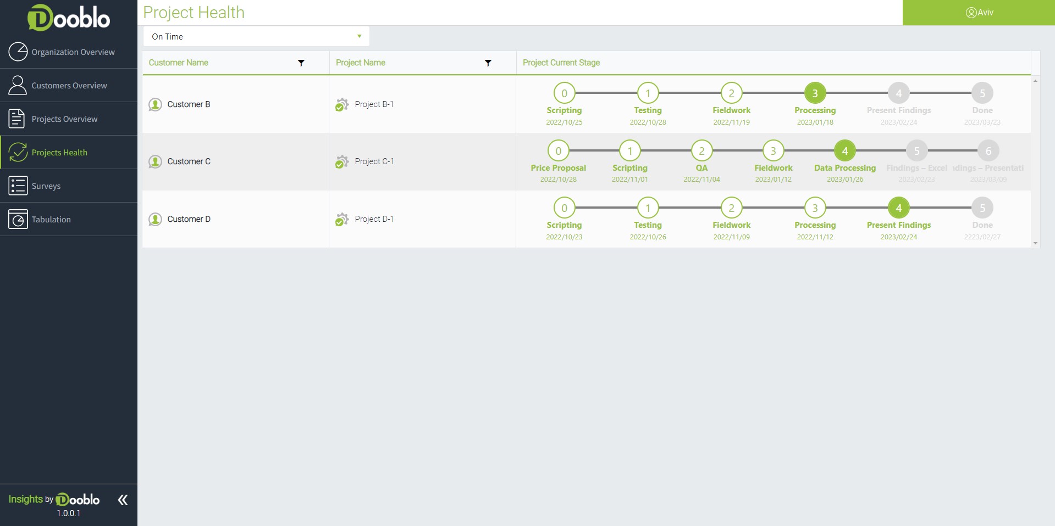Click the Tabulation icon
Viewport: 1055px width, 526px height.
[x=18, y=219]
